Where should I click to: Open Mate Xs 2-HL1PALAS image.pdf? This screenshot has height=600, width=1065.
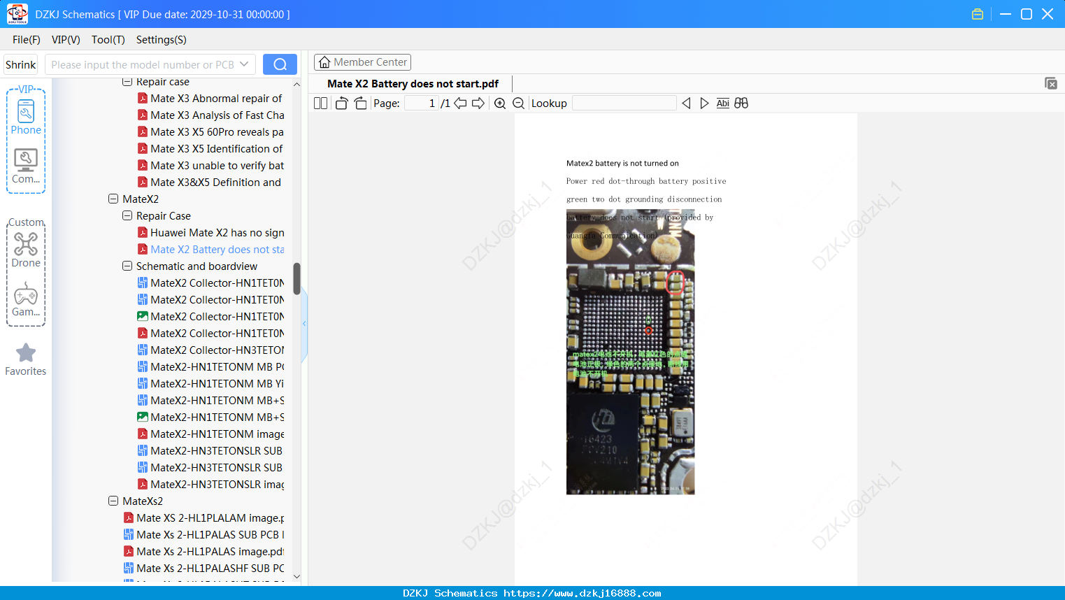[x=203, y=552]
